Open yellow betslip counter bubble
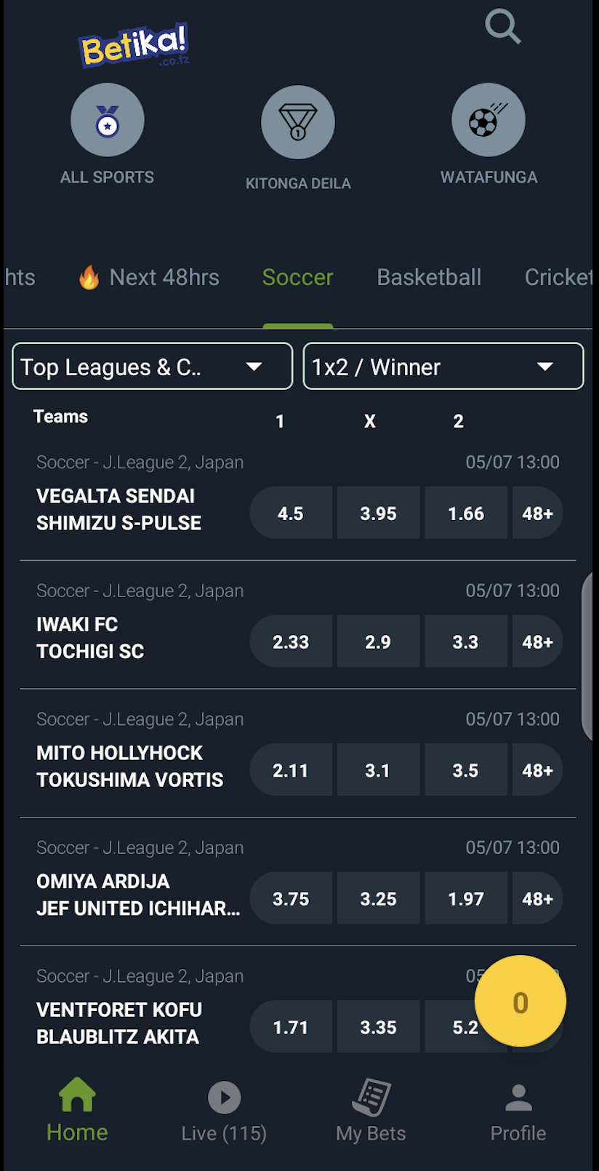The image size is (599, 1171). pos(520,1002)
